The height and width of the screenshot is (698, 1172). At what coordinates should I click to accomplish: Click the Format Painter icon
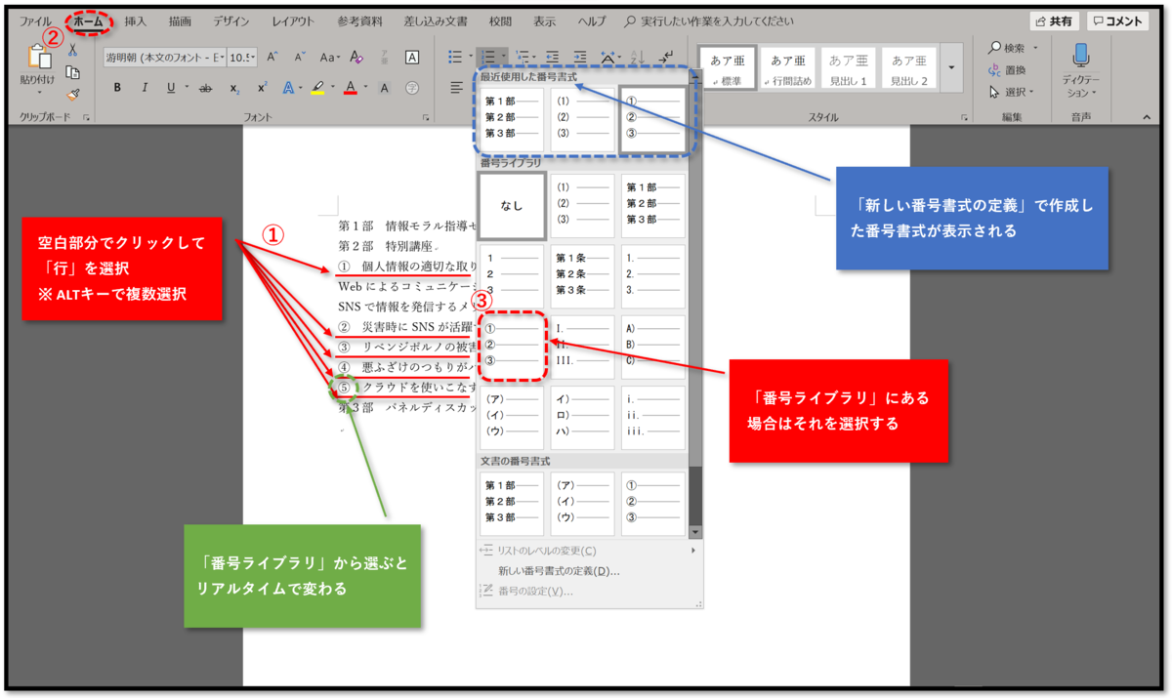coord(70,94)
